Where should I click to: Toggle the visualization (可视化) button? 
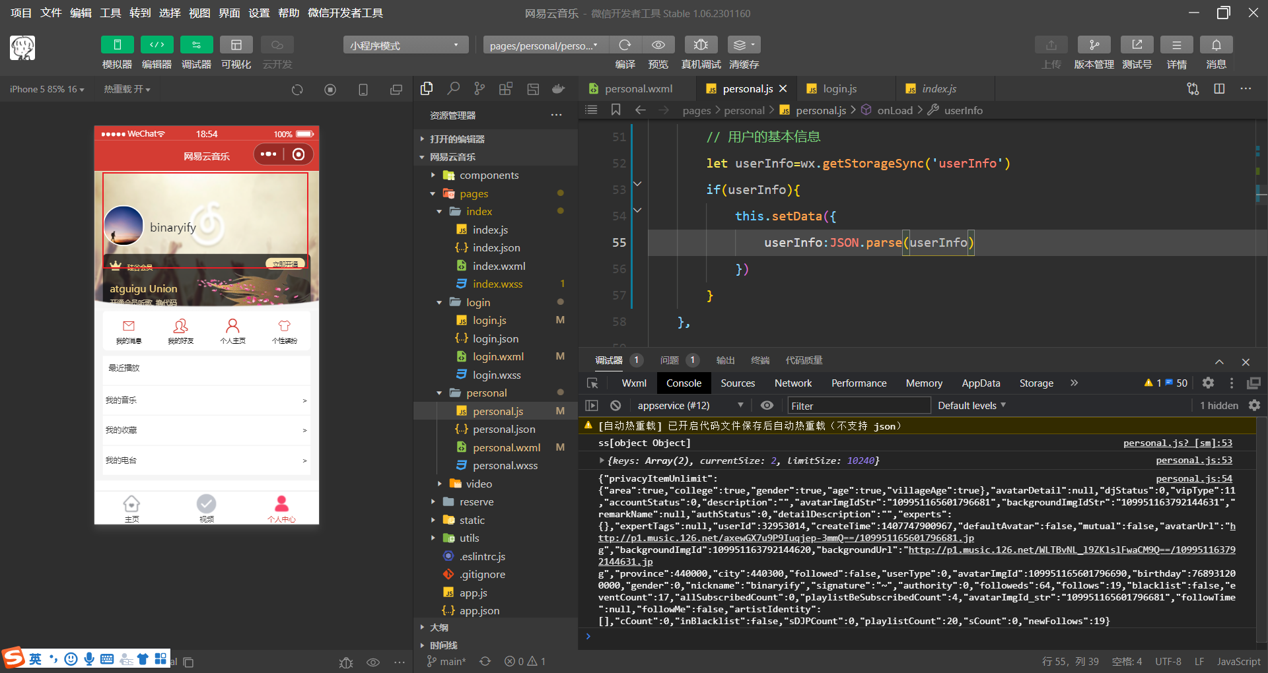pos(236,44)
